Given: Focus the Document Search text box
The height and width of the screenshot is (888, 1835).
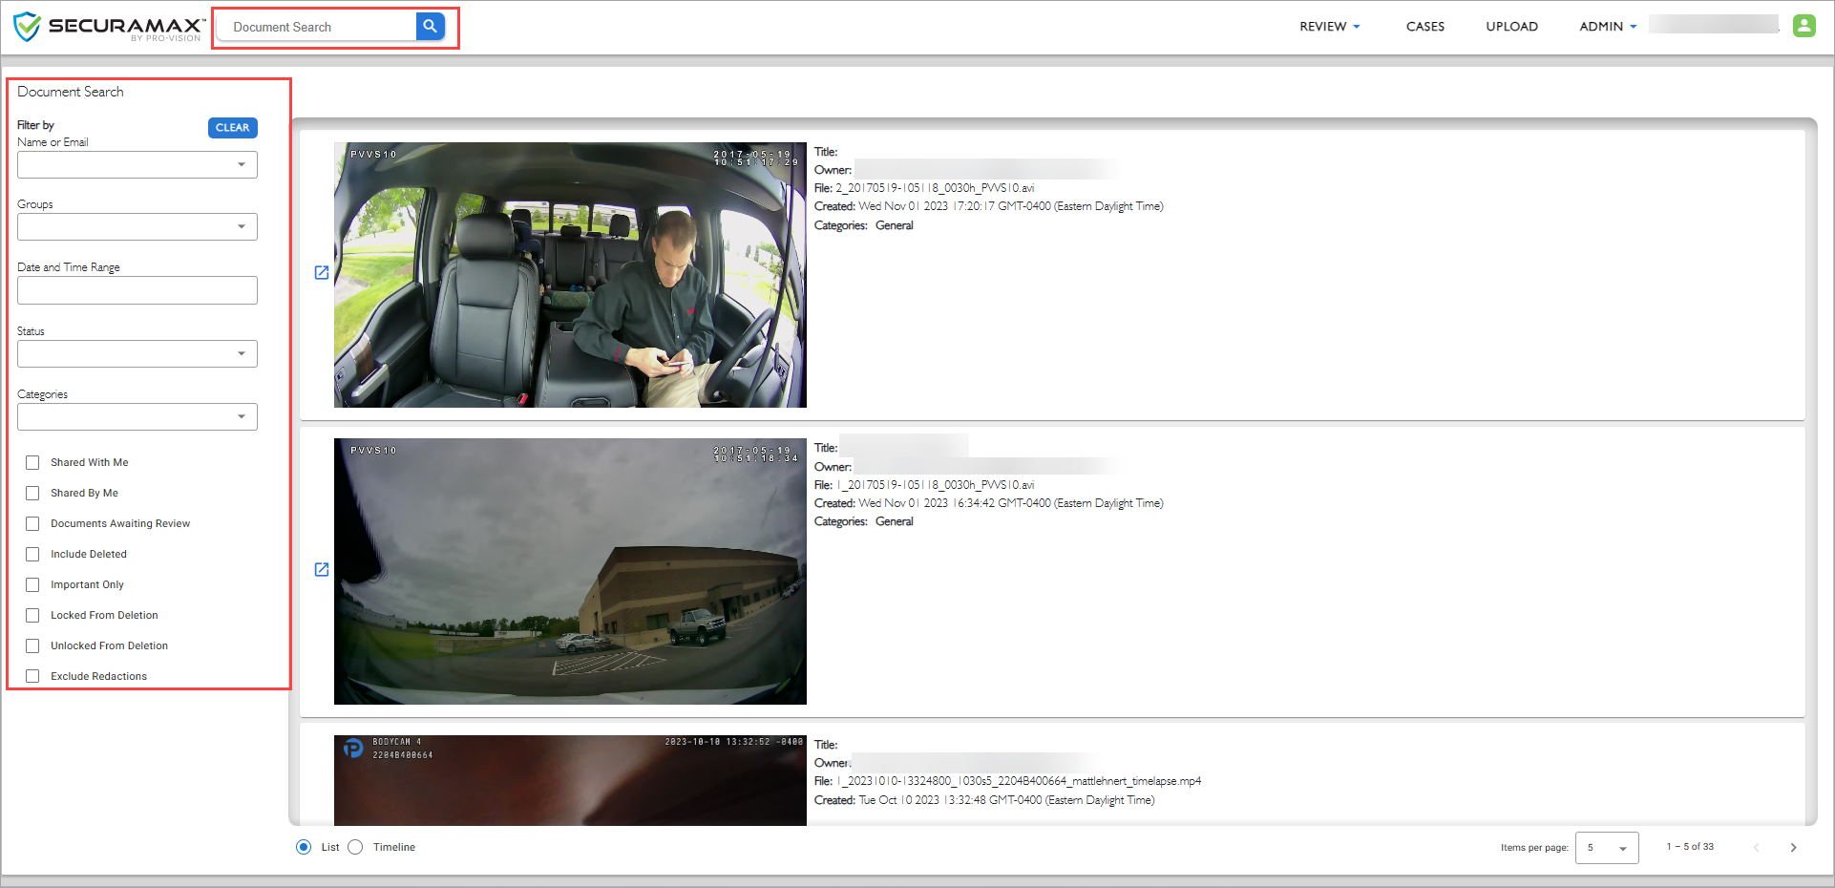Looking at the screenshot, I should 317,27.
